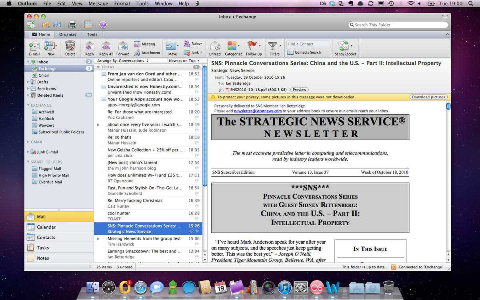The image size is (480, 300).
Task: Expand the Sent Items folder
Action: [x=28, y=88]
